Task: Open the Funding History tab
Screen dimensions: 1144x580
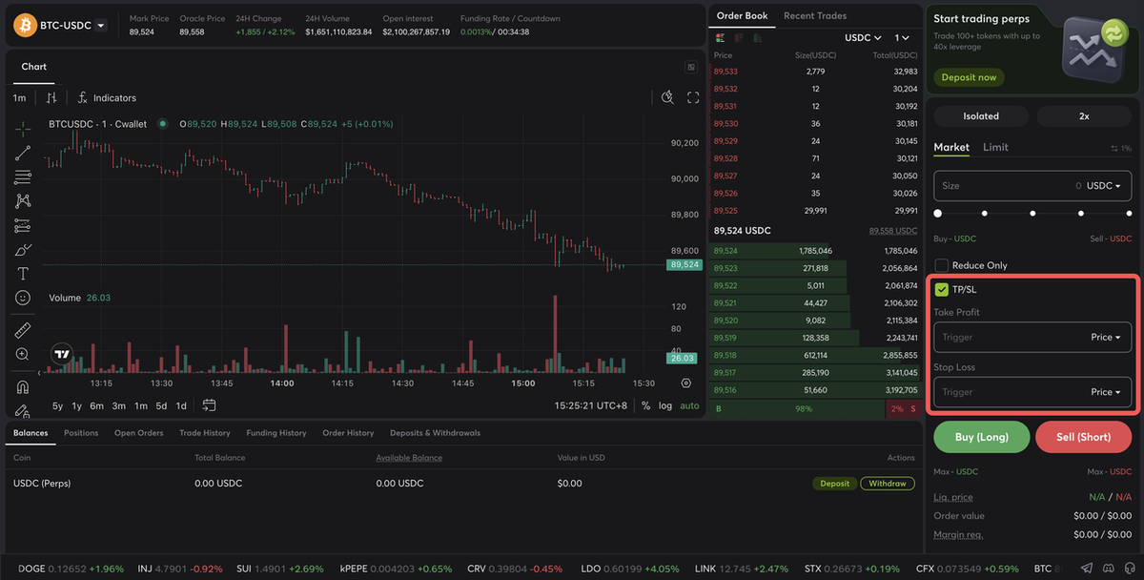Action: coord(276,433)
